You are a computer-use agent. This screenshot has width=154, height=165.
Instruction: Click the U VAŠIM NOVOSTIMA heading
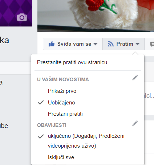63,79
